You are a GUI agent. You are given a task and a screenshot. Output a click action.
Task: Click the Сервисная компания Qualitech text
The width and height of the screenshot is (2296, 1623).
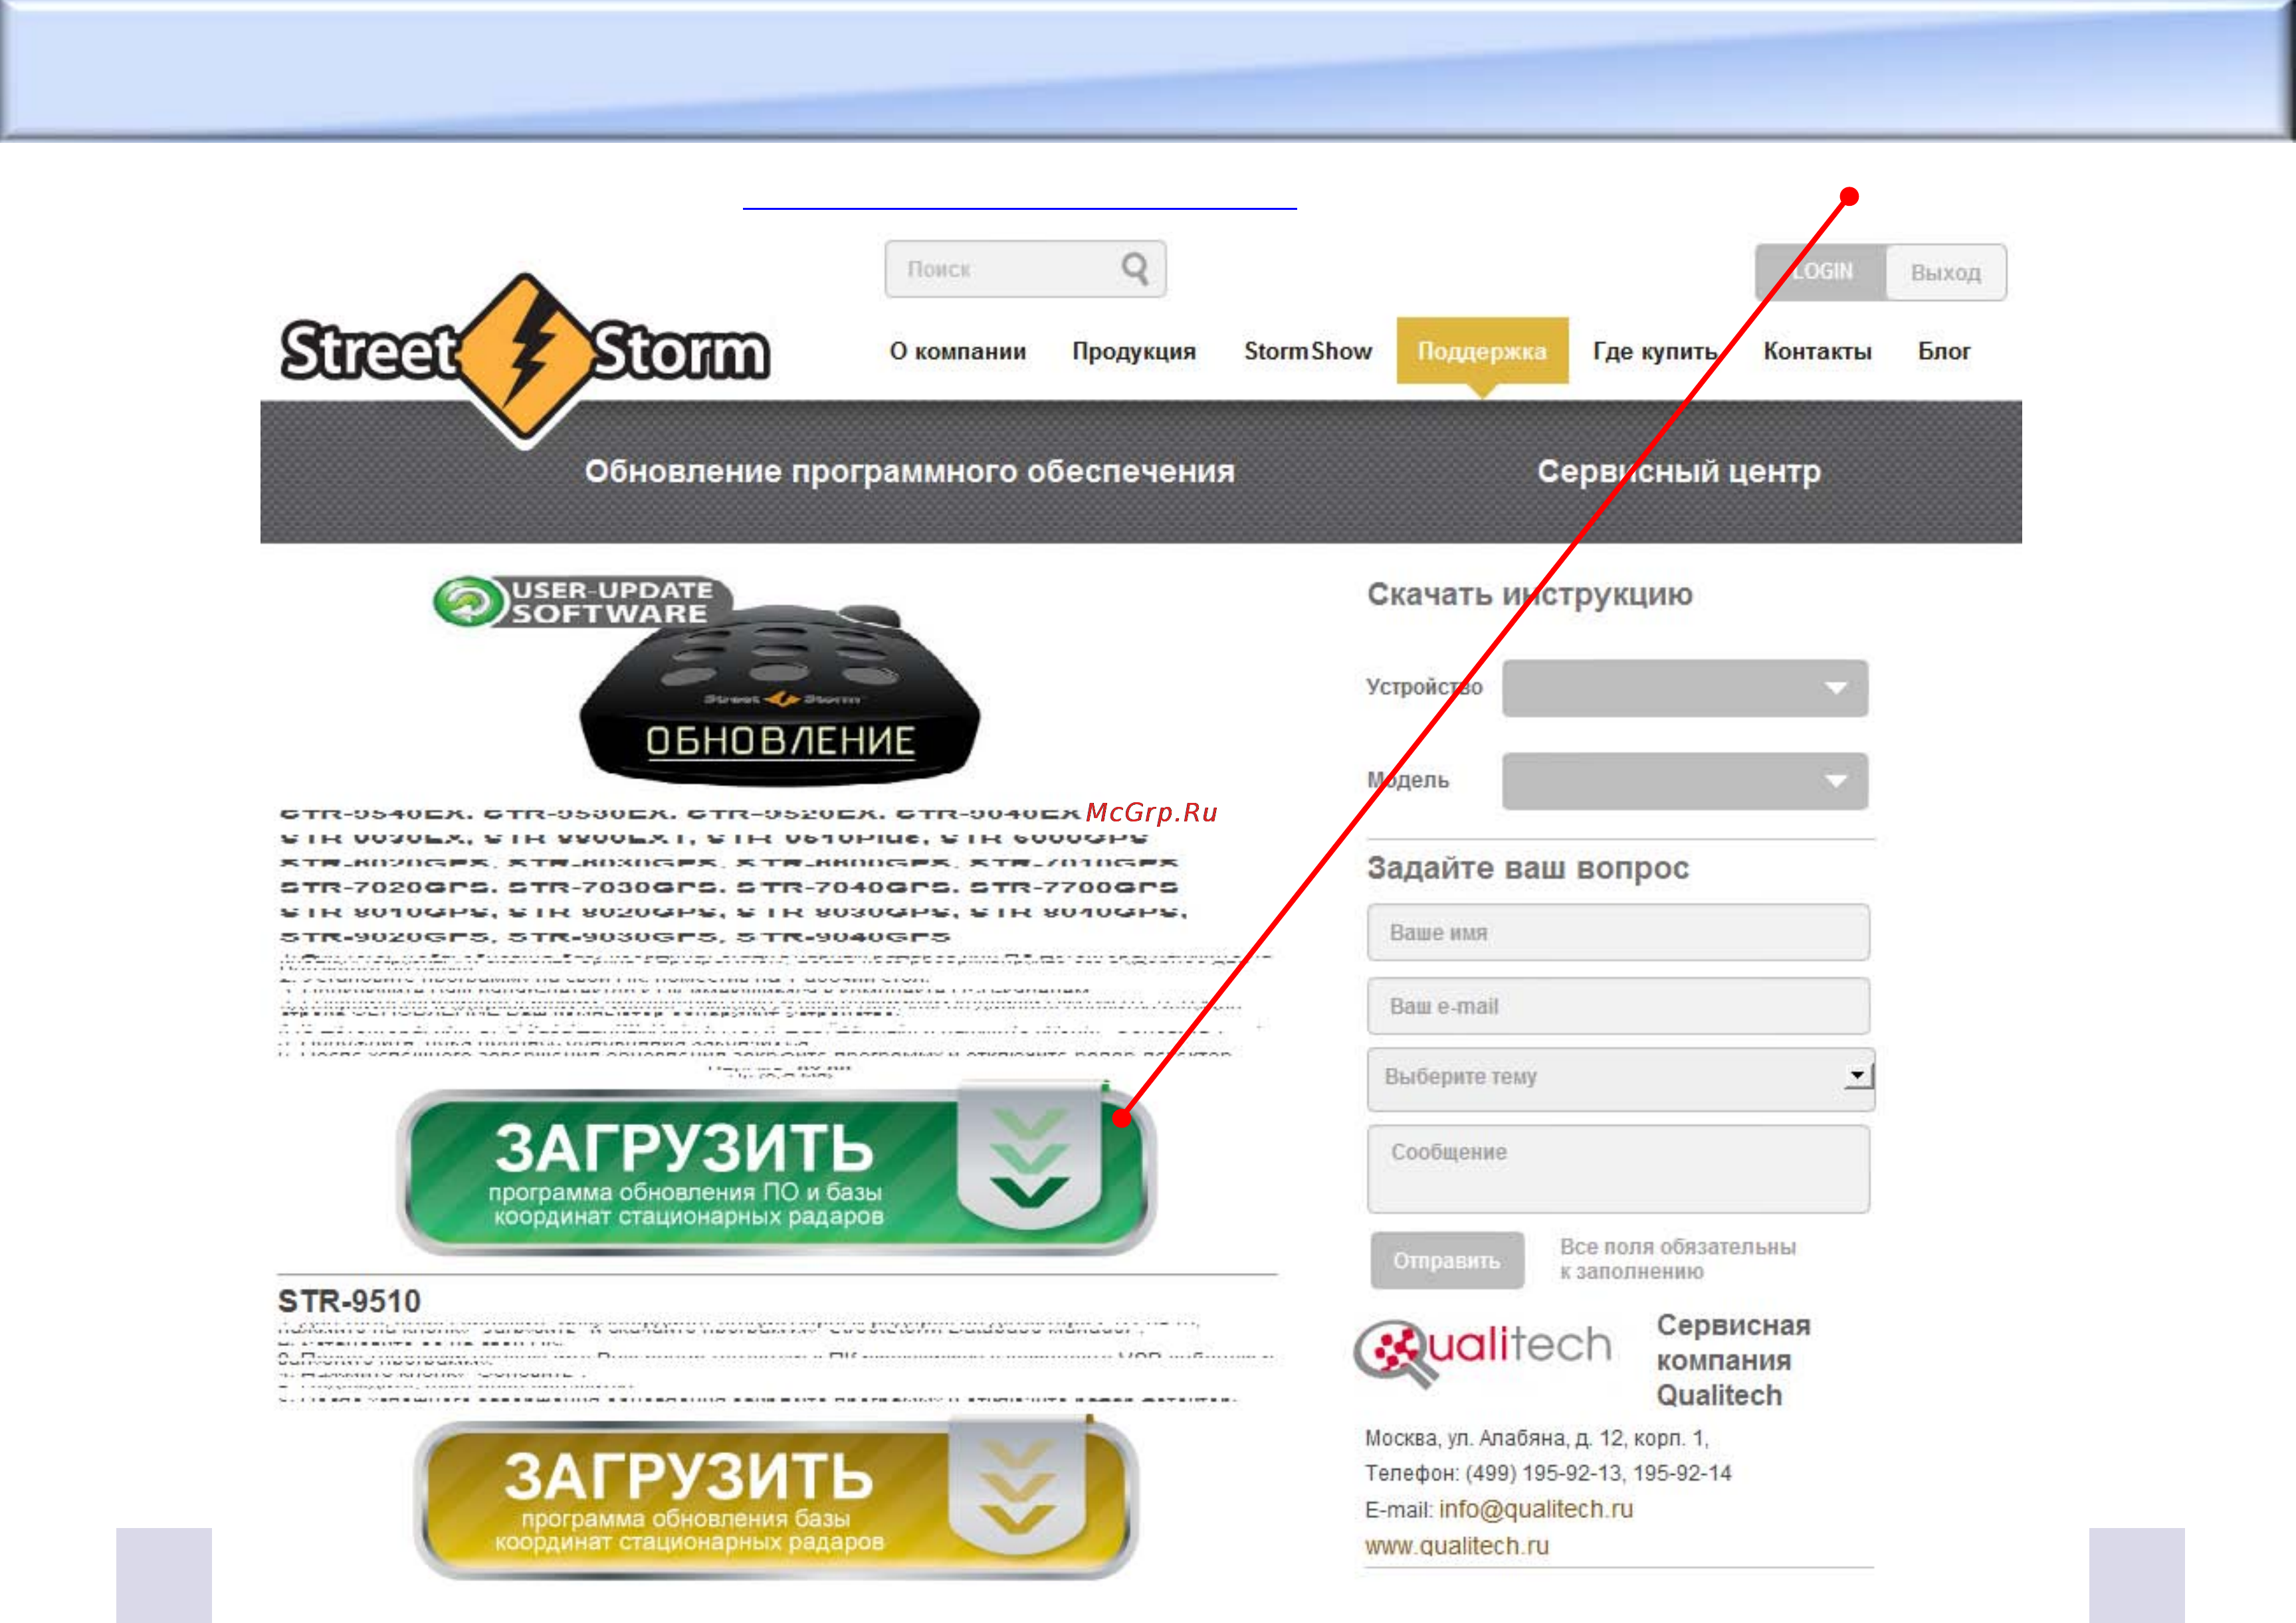click(1733, 1360)
